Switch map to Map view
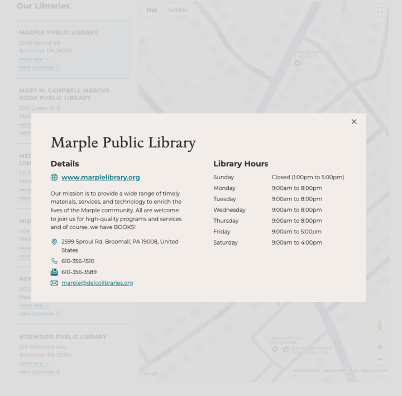The height and width of the screenshot is (396, 402). tap(152, 10)
